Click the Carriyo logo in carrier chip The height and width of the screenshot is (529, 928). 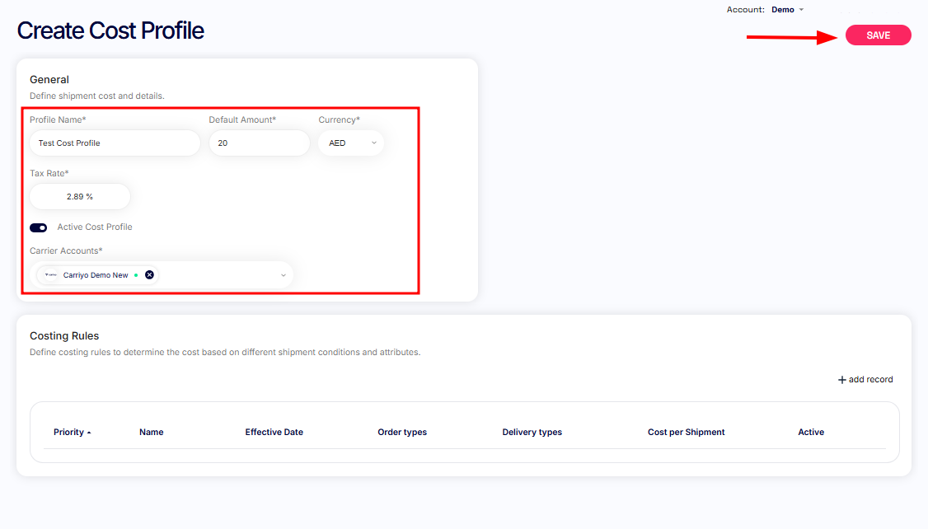(51, 275)
